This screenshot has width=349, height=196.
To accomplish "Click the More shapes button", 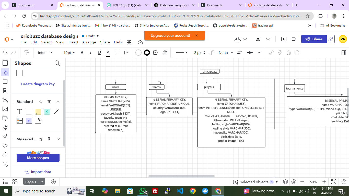I will tap(38, 158).
